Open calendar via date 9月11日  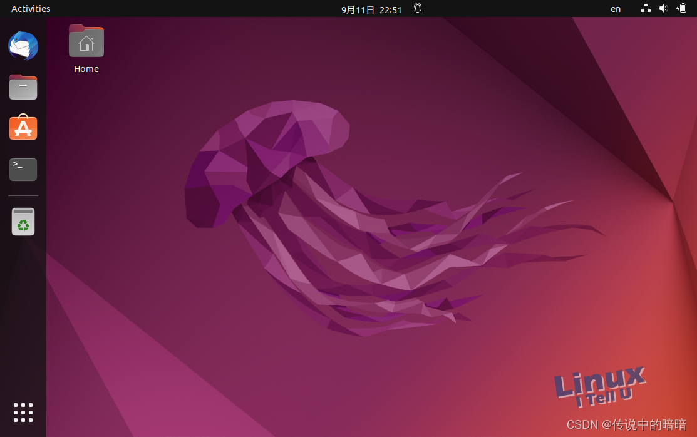358,9
